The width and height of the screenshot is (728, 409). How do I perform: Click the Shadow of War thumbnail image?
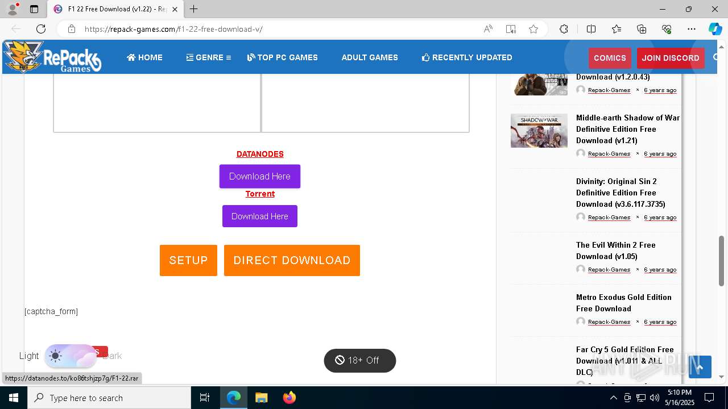[539, 131]
